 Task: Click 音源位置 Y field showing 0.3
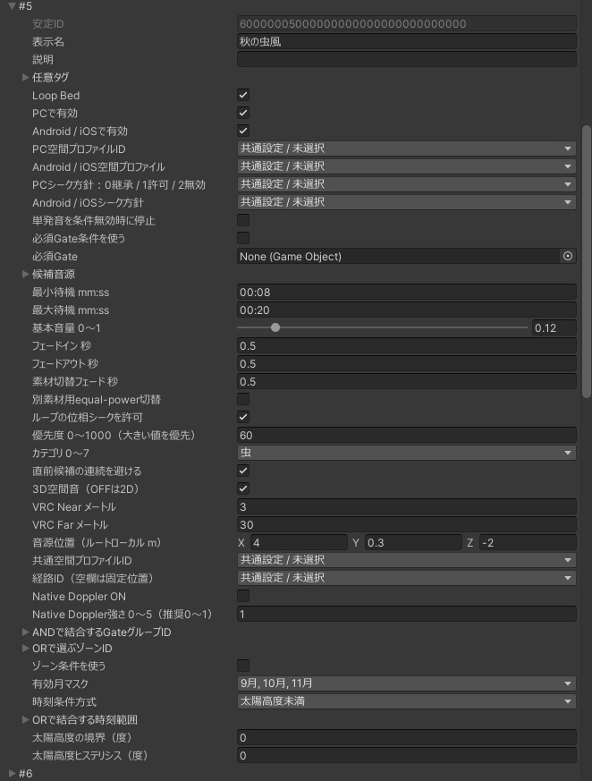point(413,542)
